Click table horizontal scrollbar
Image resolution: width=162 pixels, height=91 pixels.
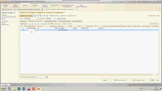click(87, 74)
